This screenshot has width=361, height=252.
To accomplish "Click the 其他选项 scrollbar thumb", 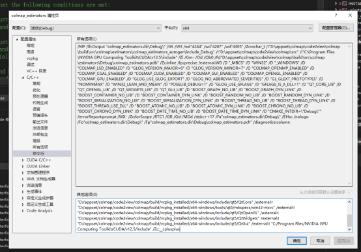I will [349, 221].
